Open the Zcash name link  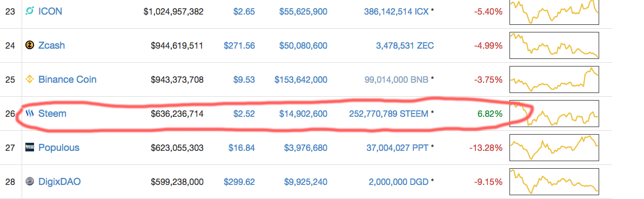point(51,45)
